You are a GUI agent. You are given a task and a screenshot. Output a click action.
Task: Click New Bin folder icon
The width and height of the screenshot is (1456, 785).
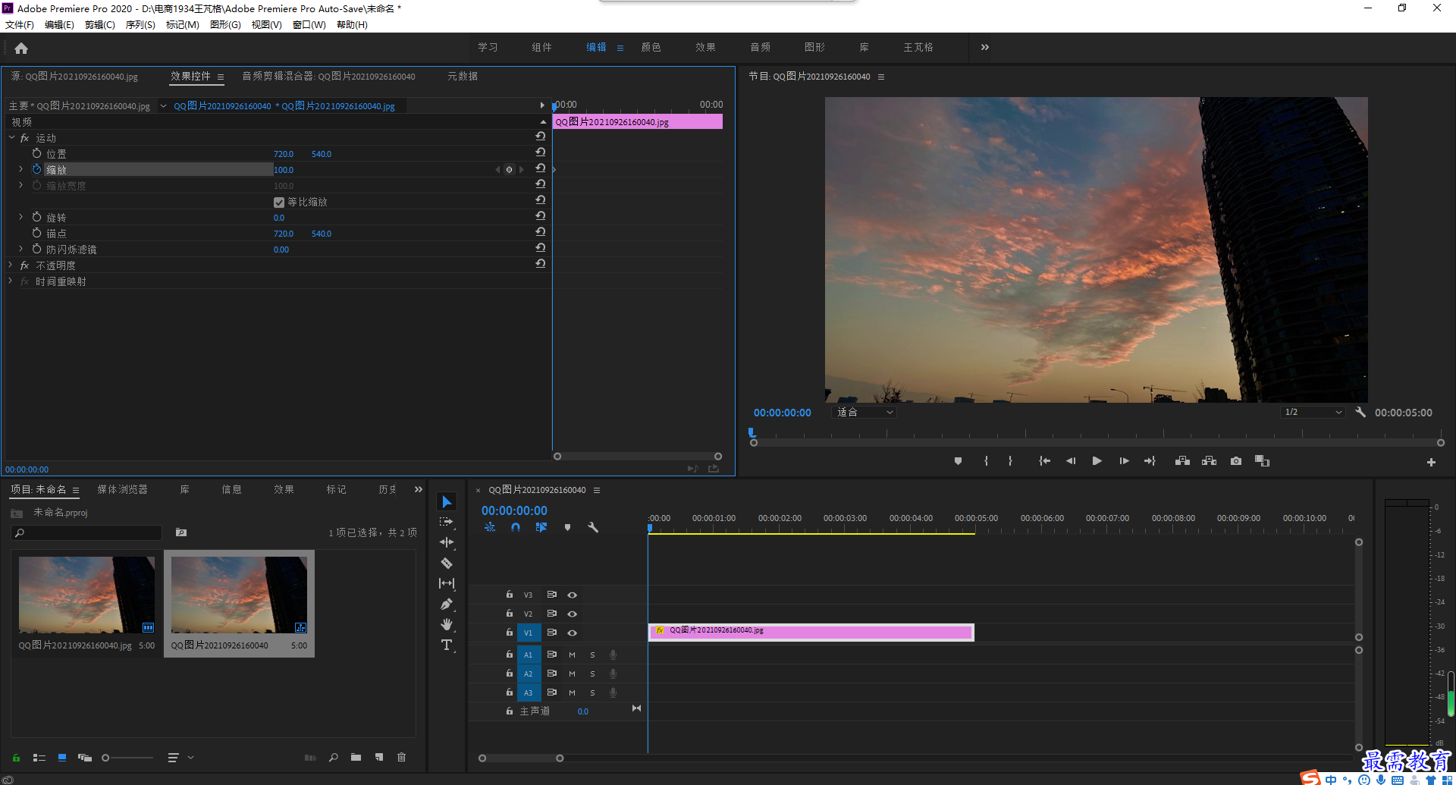356,757
